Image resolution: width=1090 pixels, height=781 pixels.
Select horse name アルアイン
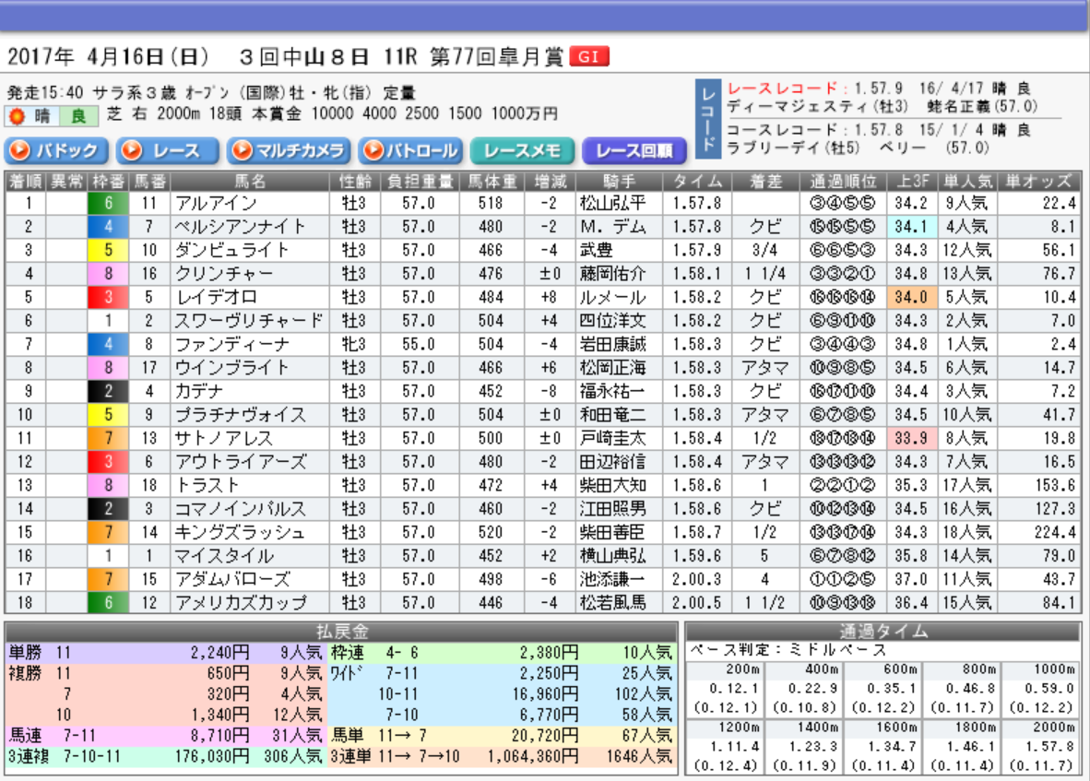tap(216, 203)
